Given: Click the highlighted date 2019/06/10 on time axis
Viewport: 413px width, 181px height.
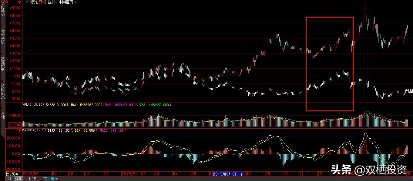Looking at the screenshot, I should [x=227, y=174].
